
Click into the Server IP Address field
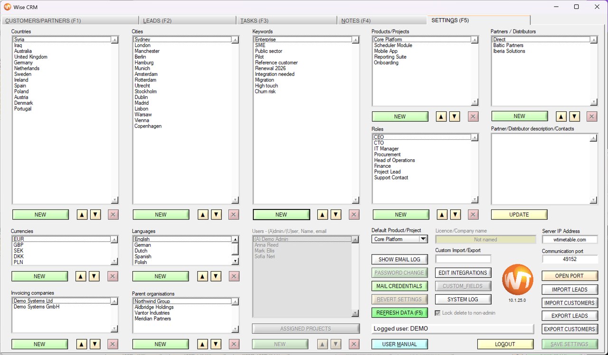(x=570, y=240)
